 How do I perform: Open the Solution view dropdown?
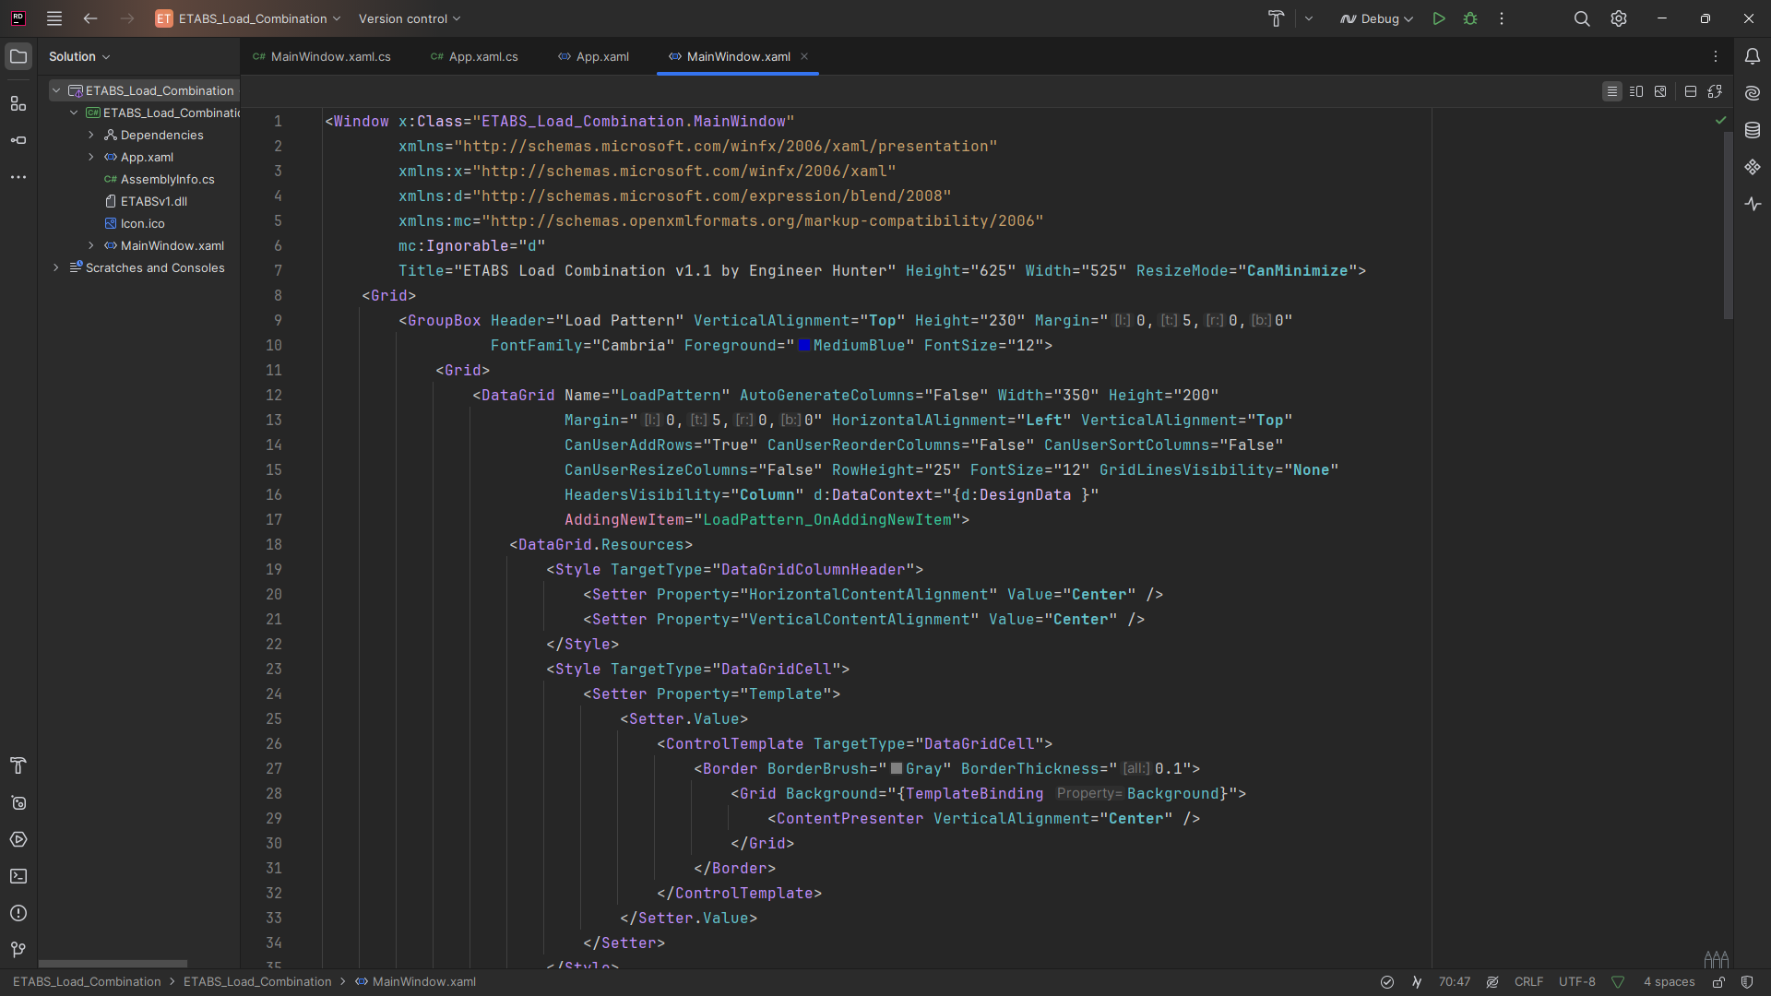(x=79, y=56)
